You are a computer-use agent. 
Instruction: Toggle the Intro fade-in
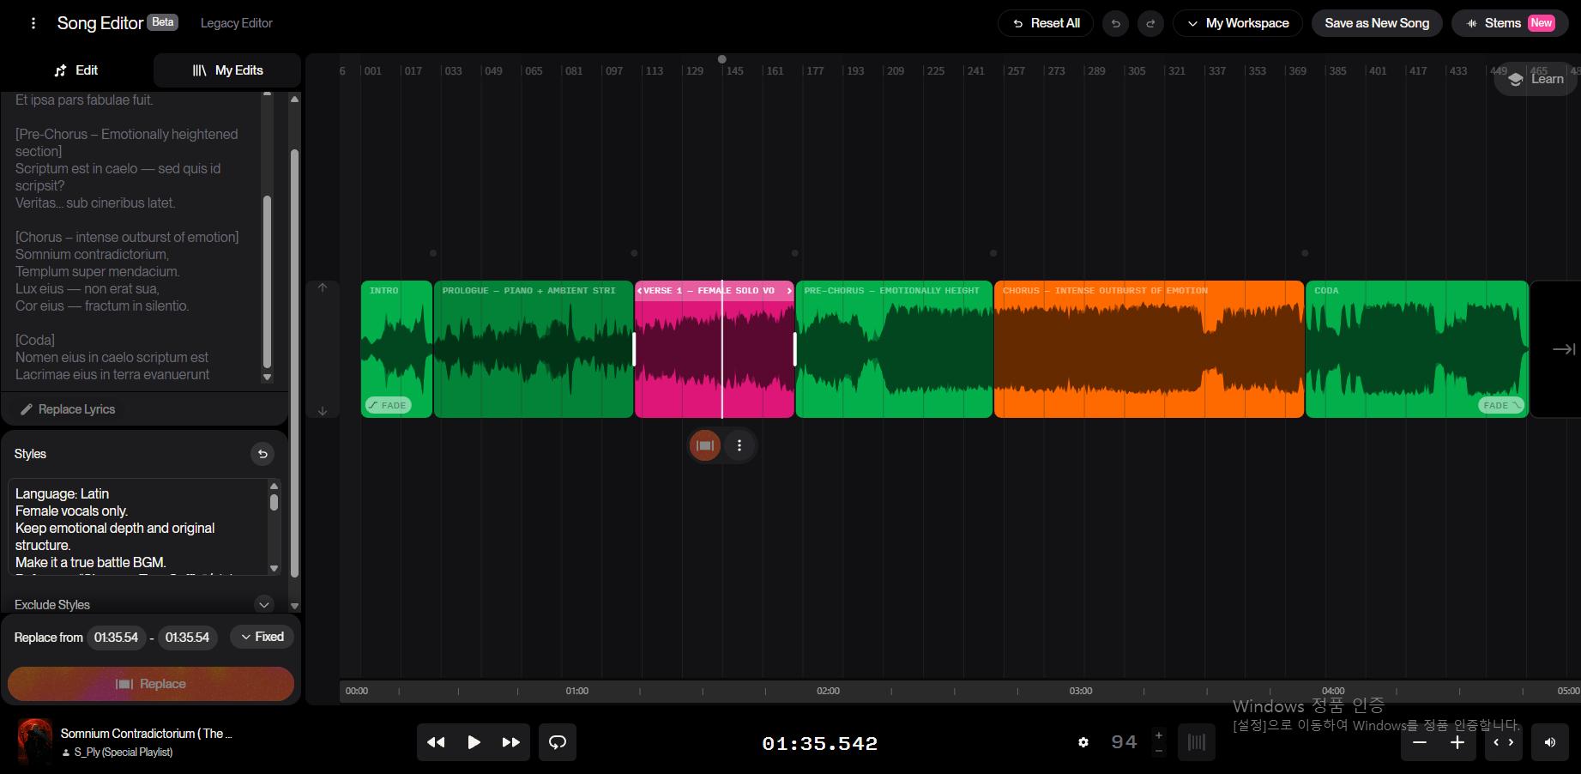388,405
